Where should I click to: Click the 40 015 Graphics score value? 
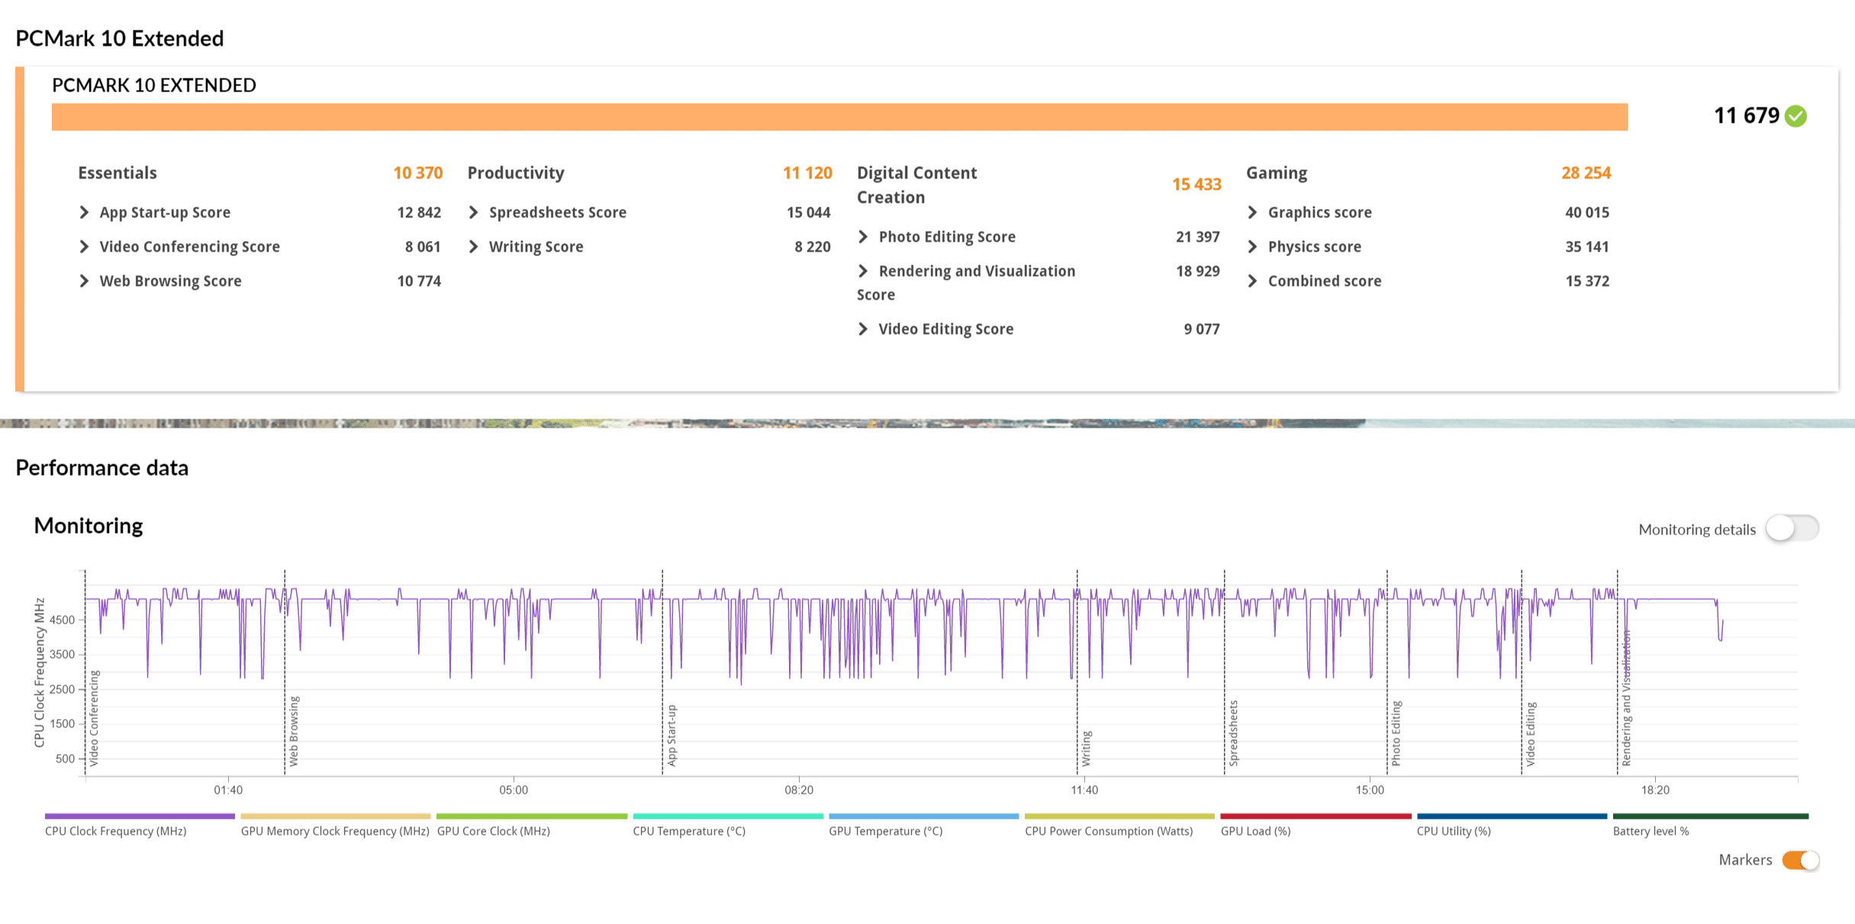1587,213
